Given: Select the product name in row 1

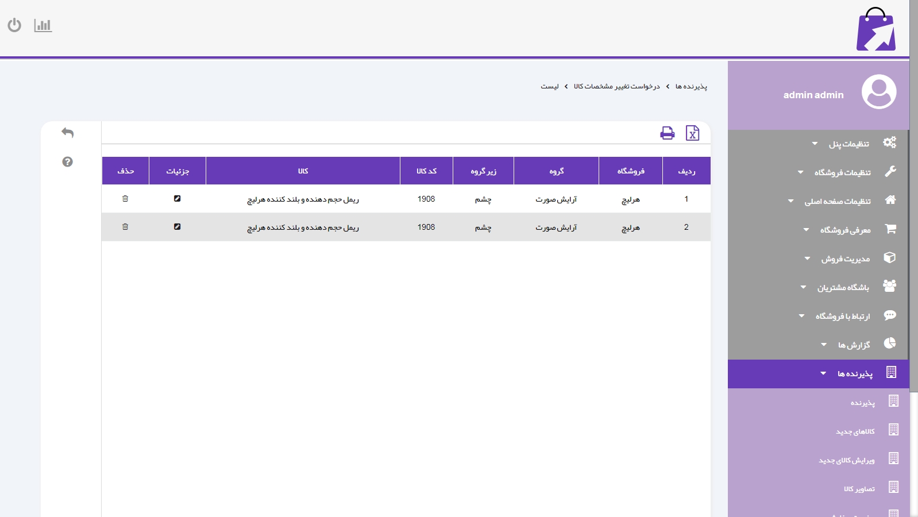Looking at the screenshot, I should 303,199.
